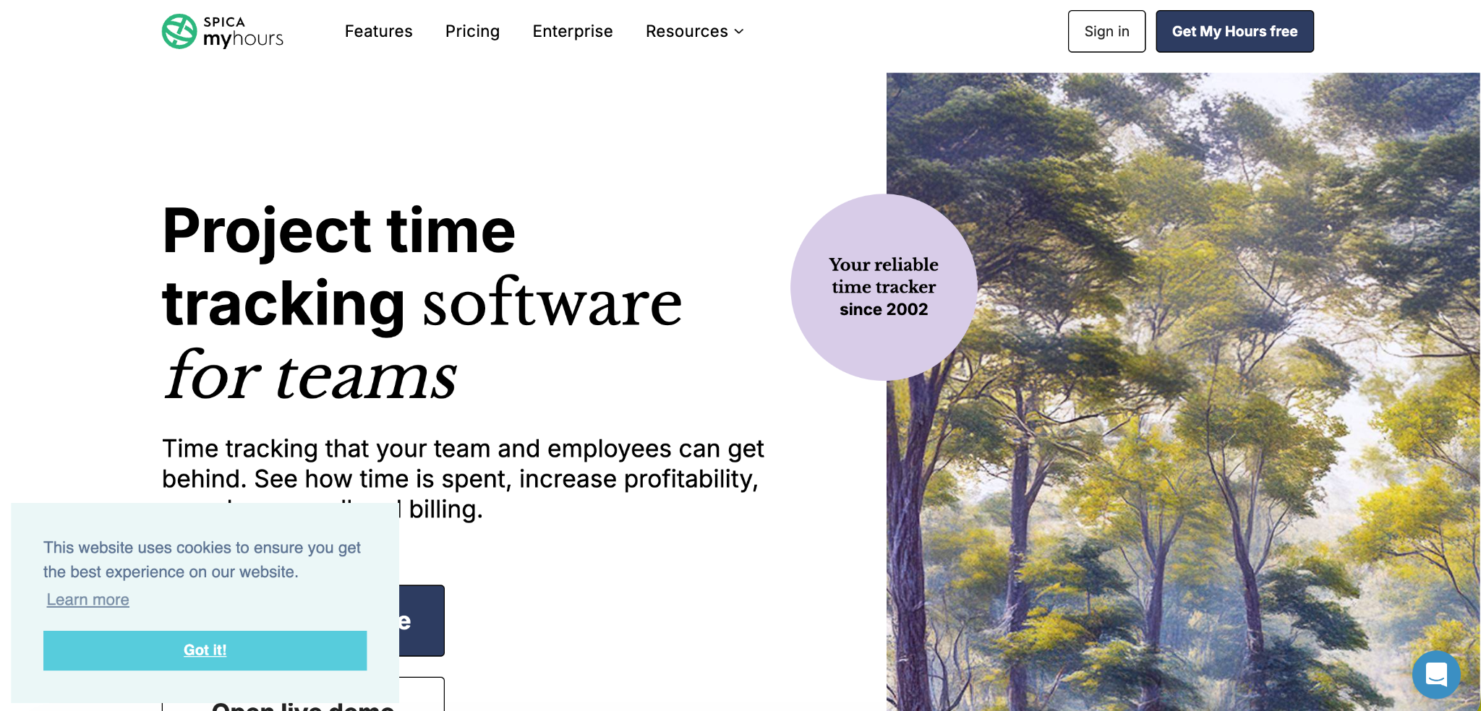Open the Learn more cookie link
Image resolution: width=1481 pixels, height=711 pixels.
88,600
